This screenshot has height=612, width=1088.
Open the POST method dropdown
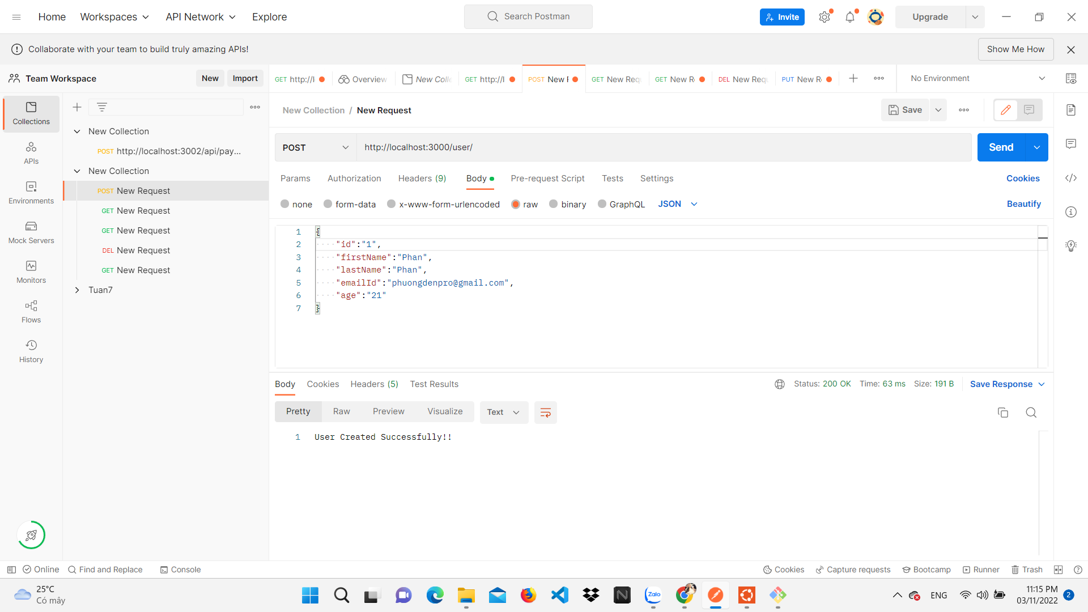(x=316, y=147)
